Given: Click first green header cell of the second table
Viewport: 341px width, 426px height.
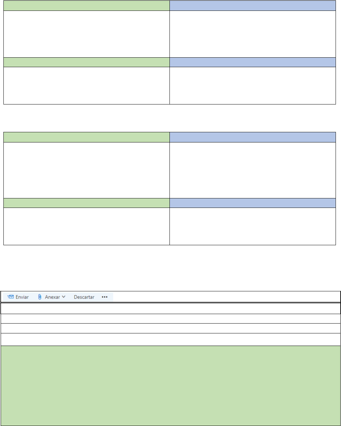Looking at the screenshot, I should pos(87,137).
